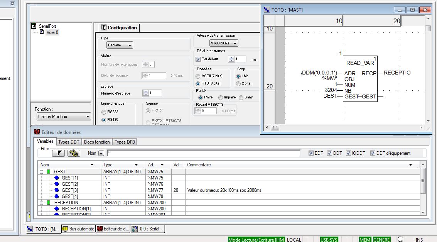Click the Editeur de données title icon
Image resolution: width=437 pixels, height=242 pixels.
[37, 132]
